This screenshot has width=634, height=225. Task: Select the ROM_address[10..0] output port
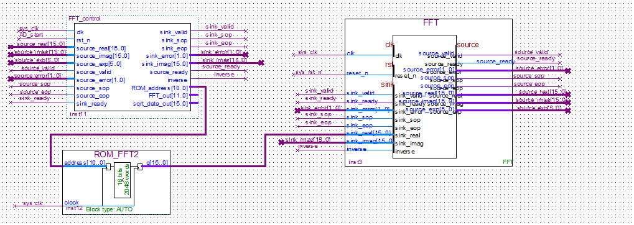click(160, 88)
